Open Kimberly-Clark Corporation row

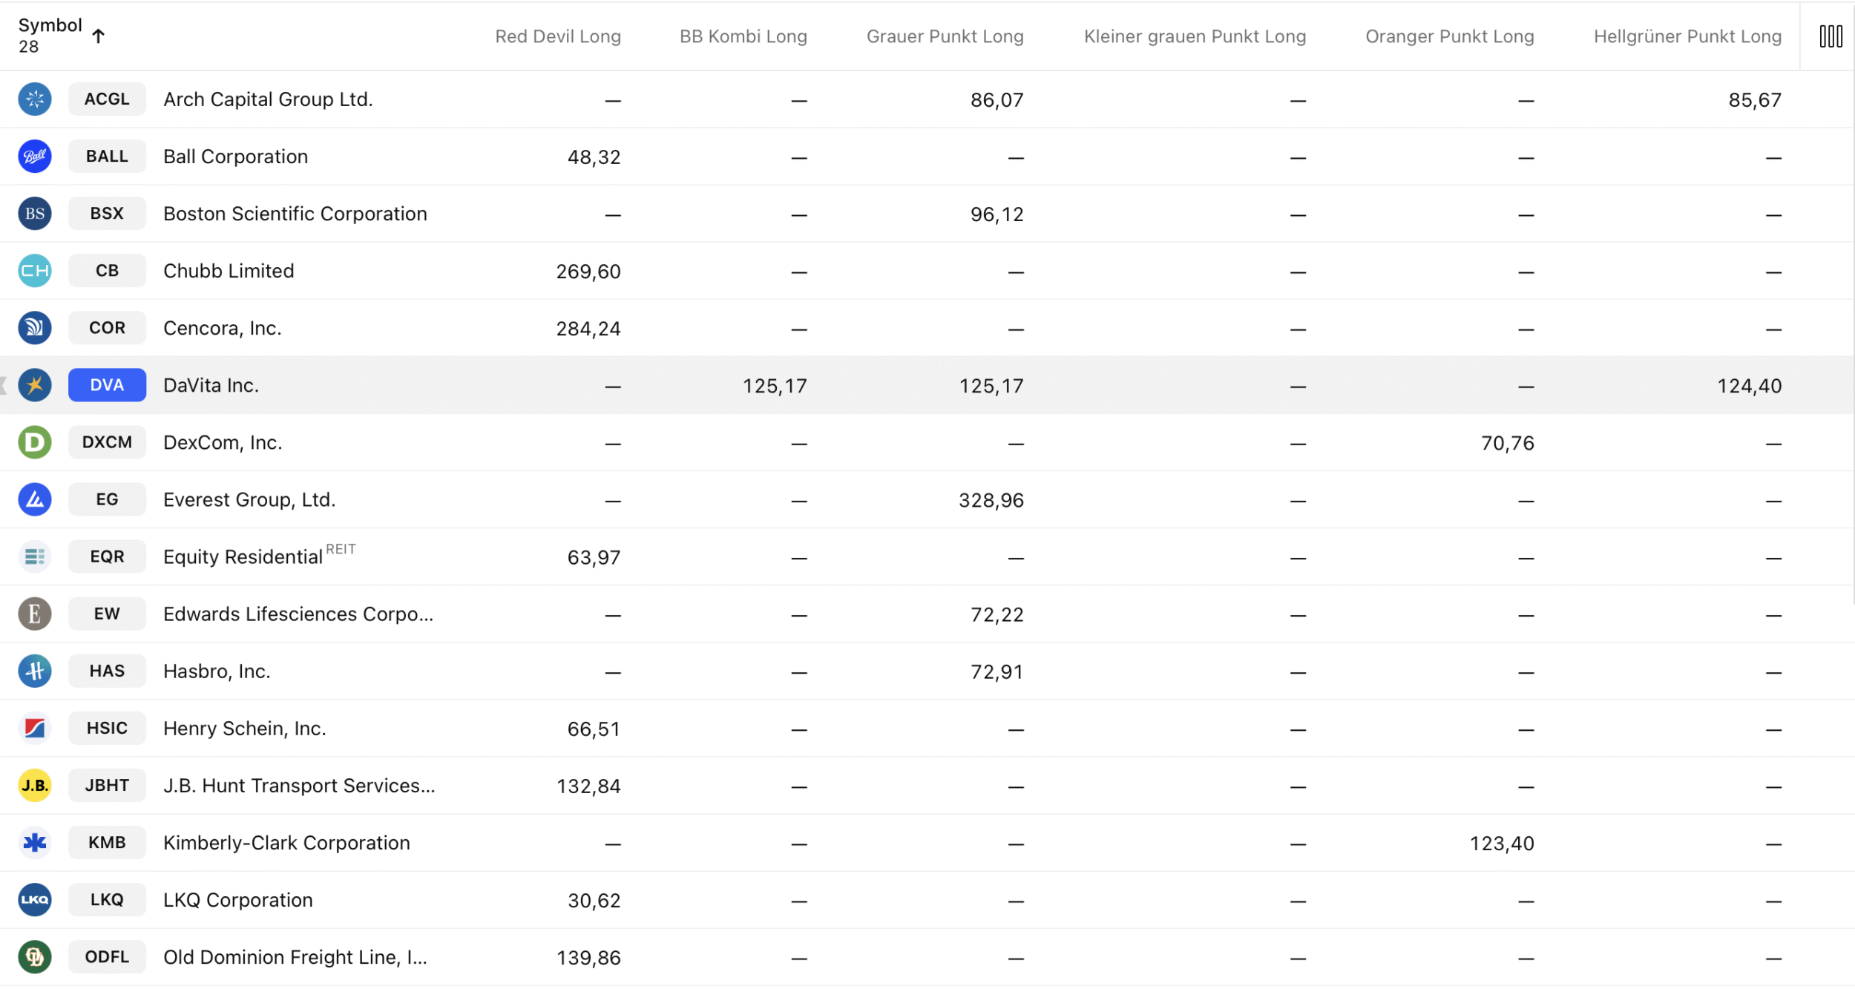[x=286, y=843]
